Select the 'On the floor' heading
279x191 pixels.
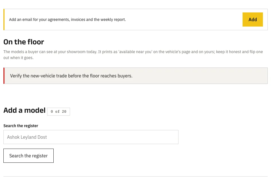(x=24, y=42)
